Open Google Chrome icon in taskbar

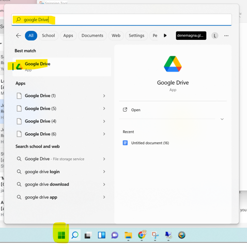tap(142, 235)
